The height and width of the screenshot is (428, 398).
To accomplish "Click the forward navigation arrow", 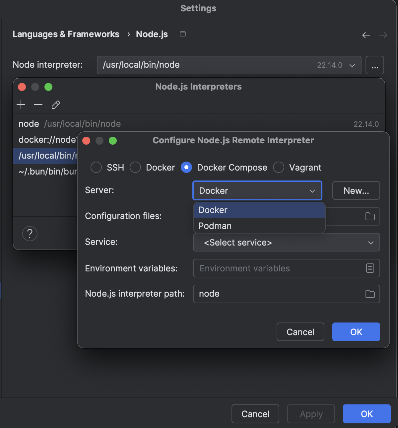I will pyautogui.click(x=383, y=35).
